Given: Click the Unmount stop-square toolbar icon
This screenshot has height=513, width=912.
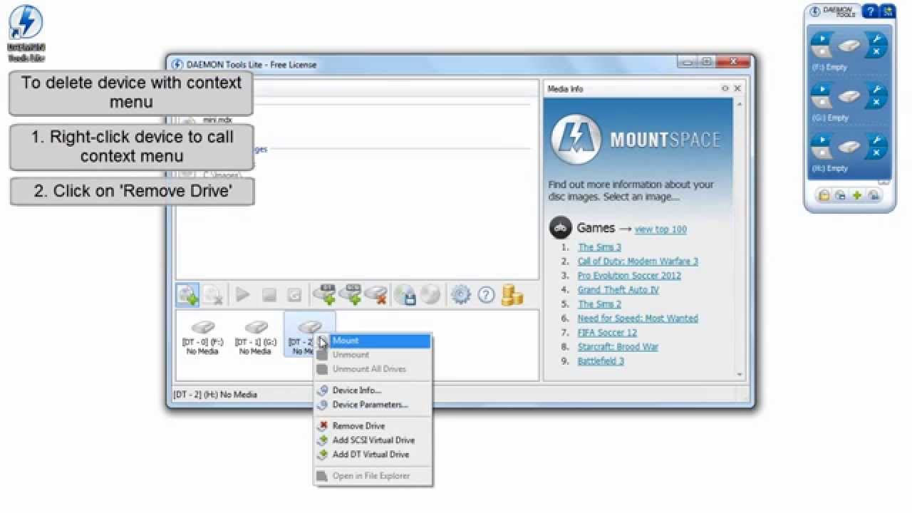Looking at the screenshot, I should 269,294.
